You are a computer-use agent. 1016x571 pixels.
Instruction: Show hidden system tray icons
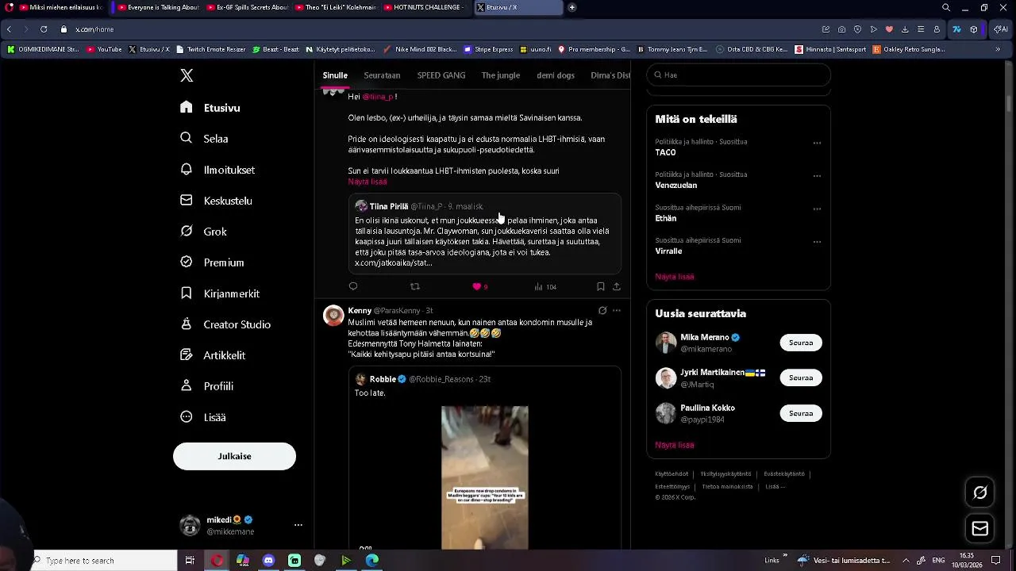pos(906,561)
